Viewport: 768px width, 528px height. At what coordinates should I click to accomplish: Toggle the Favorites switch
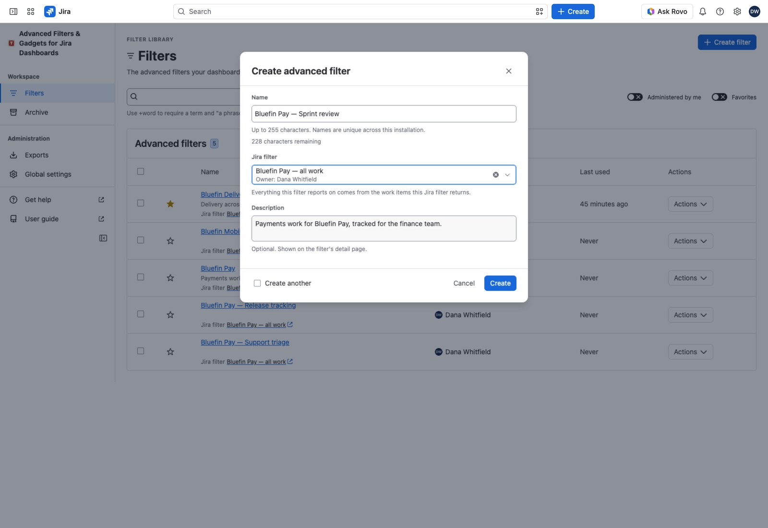720,97
